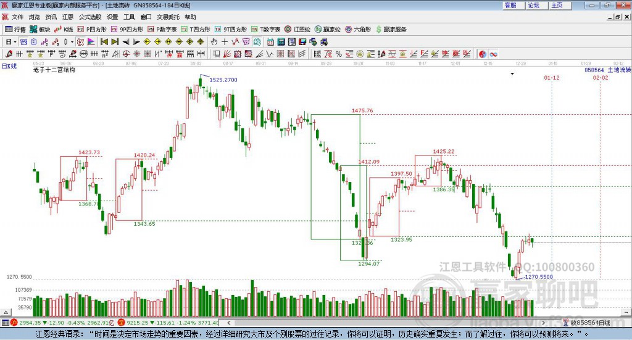Jump to the first bar icon
Image resolution: width=632 pixels, height=340 pixels.
(104, 42)
